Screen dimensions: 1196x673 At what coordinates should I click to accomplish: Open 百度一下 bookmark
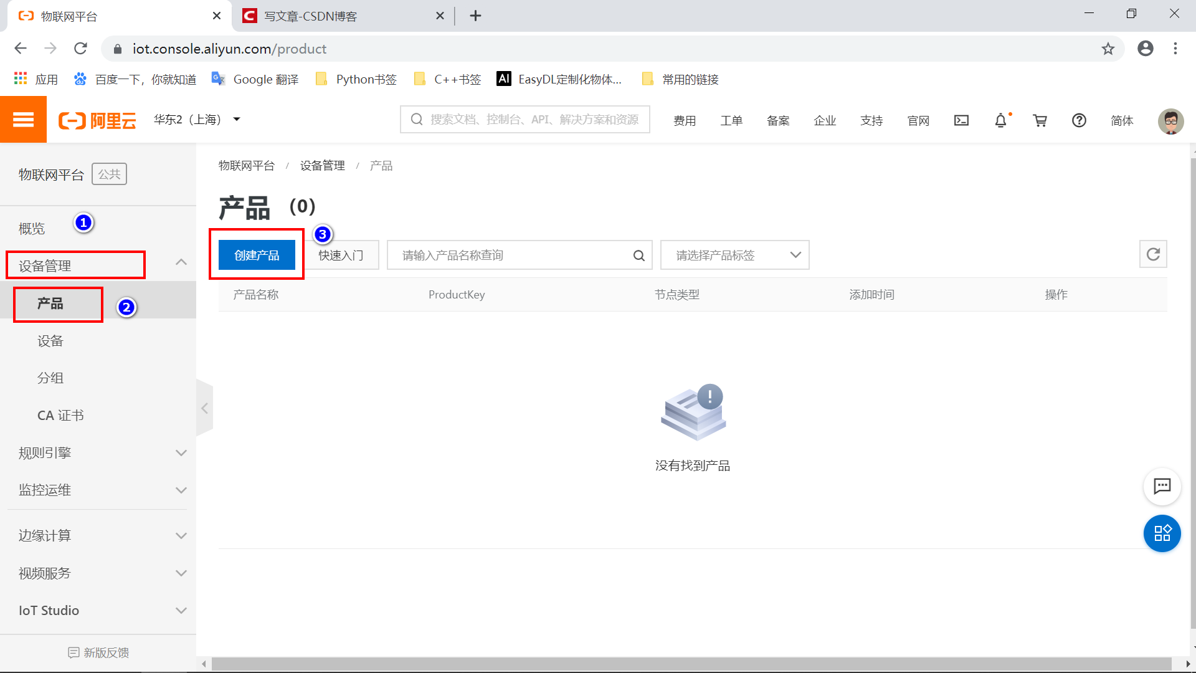(135, 79)
